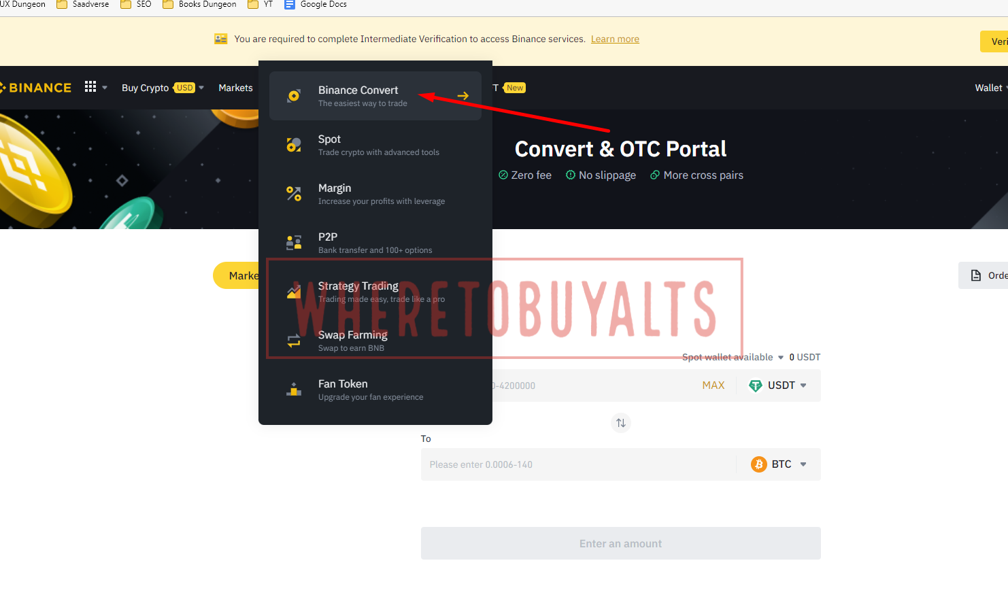This screenshot has height=616, width=1008.
Task: Expand the BTC currency dropdown
Action: click(779, 464)
